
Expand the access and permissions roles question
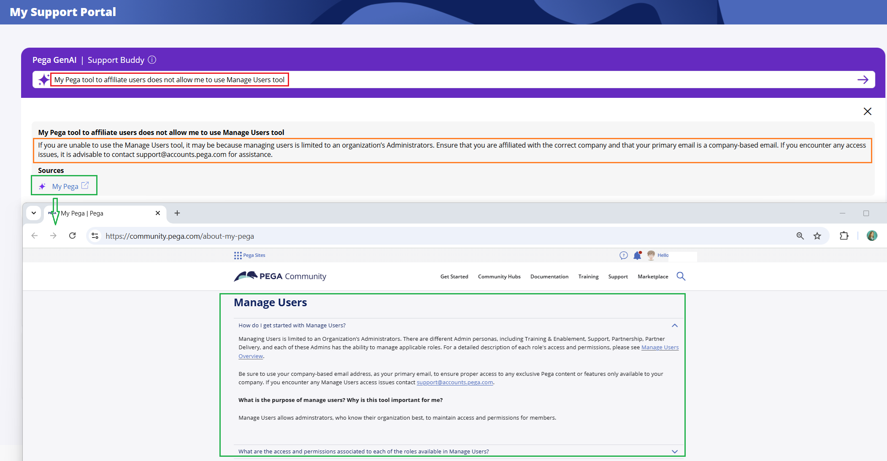(x=674, y=451)
